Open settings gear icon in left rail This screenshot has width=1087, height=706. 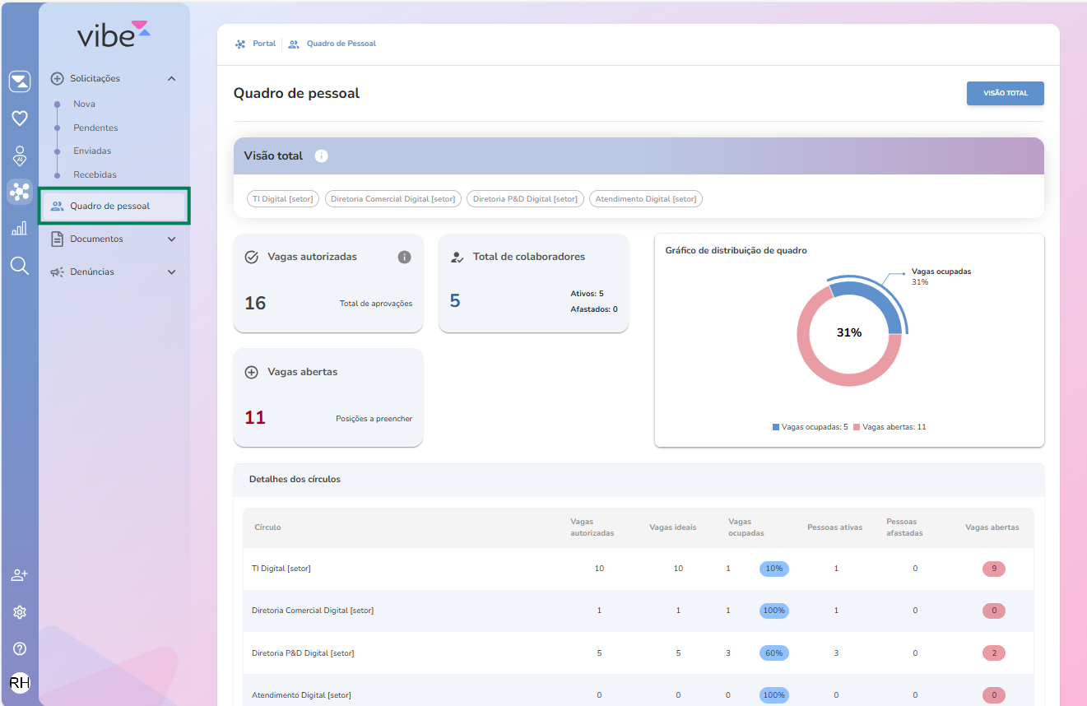(20, 612)
